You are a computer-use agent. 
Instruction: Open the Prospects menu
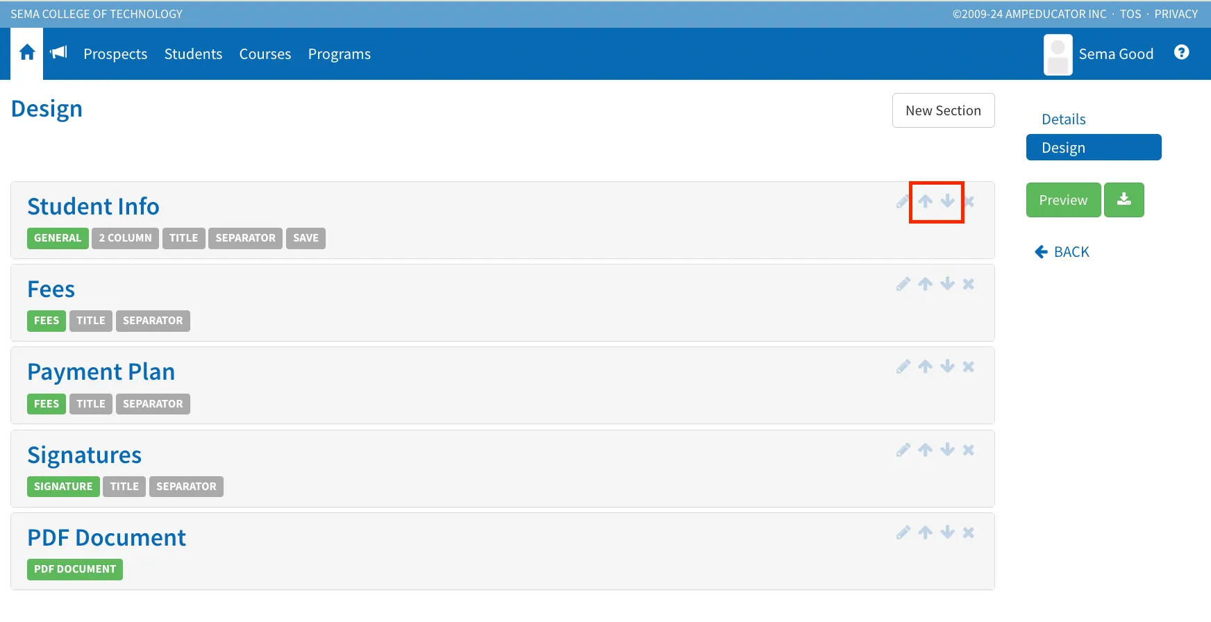click(x=115, y=54)
